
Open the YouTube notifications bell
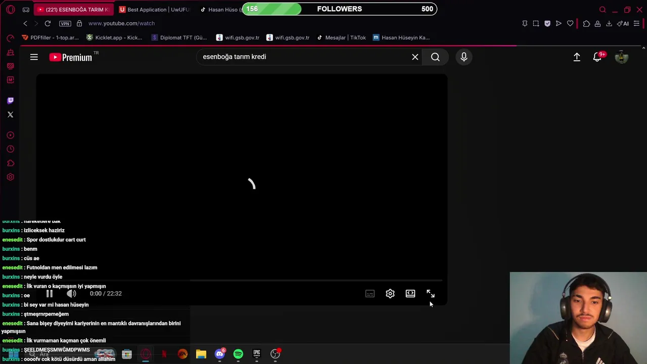[598, 57]
